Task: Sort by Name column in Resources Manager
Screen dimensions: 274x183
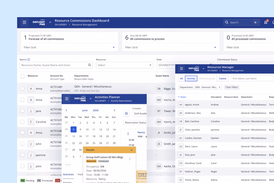Action: click(182, 97)
